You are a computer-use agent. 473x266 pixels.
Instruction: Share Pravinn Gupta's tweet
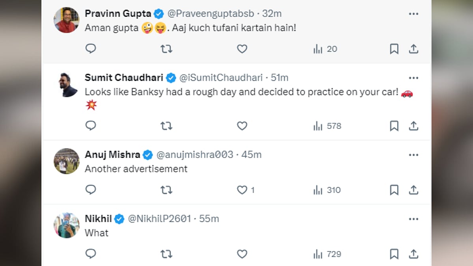pos(413,49)
